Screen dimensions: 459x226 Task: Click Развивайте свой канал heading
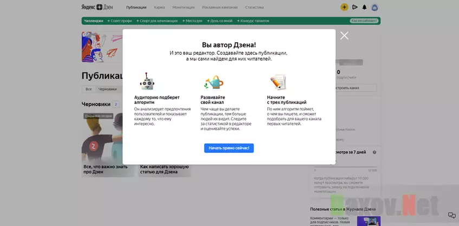point(213,100)
